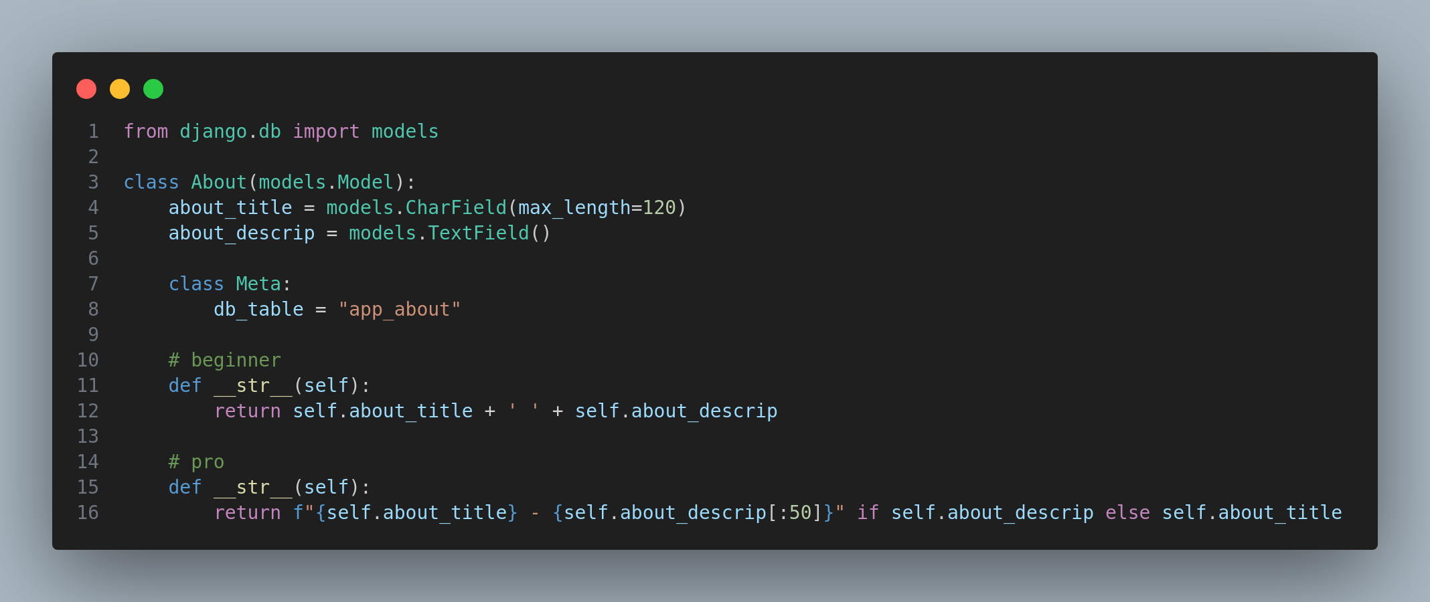The height and width of the screenshot is (602, 1430).
Task: Click line number 1 in gutter
Action: point(94,131)
